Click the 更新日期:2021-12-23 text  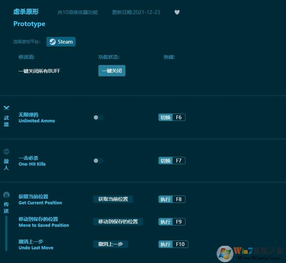(x=136, y=12)
